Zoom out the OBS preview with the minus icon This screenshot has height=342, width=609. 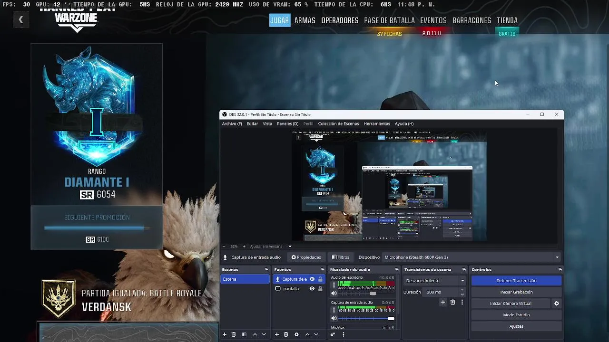click(x=224, y=247)
